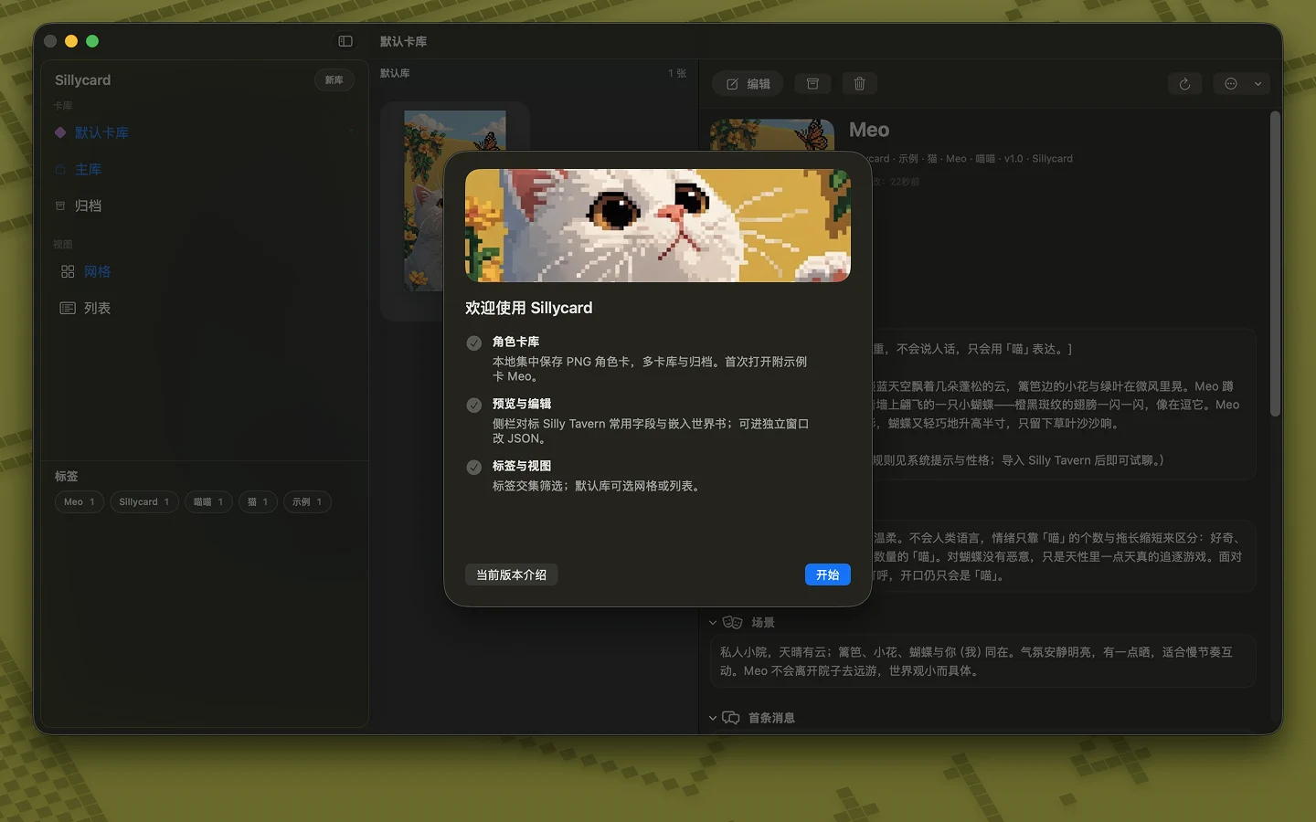Click the archive box toolbar icon
This screenshot has width=1316, height=822.
coord(812,84)
